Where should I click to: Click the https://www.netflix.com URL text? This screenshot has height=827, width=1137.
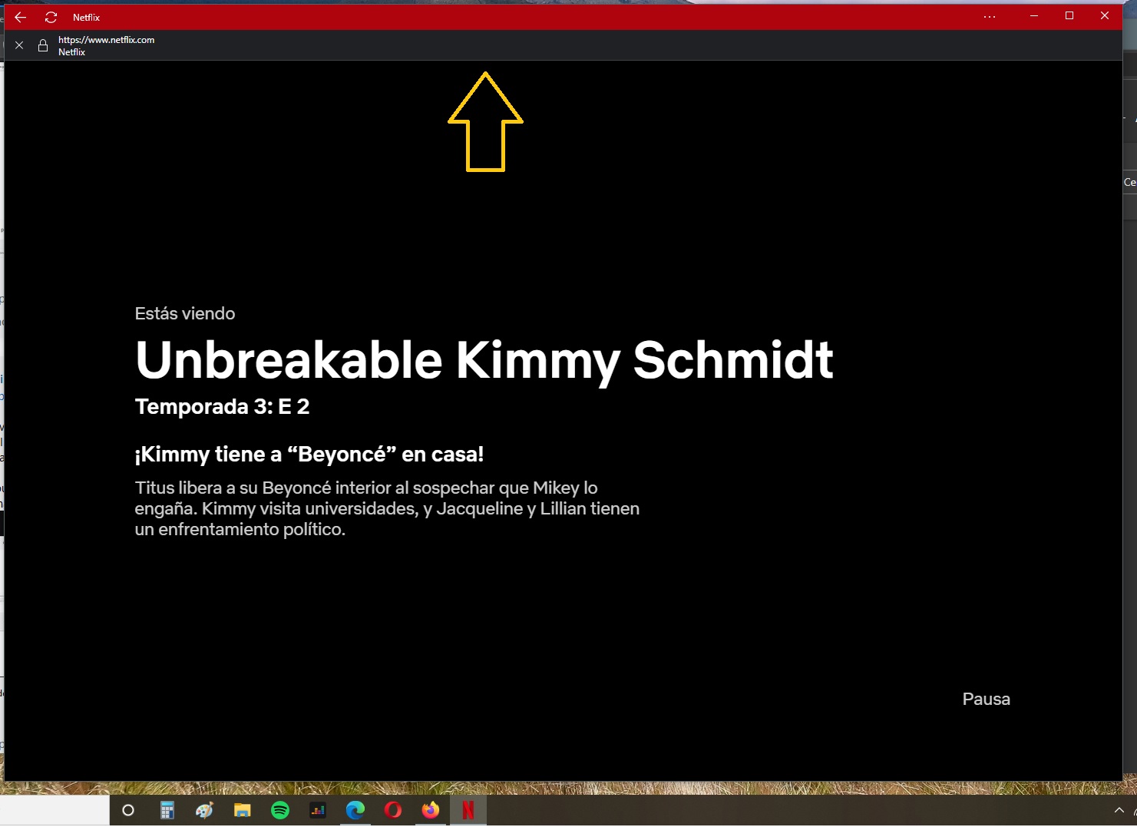[107, 40]
